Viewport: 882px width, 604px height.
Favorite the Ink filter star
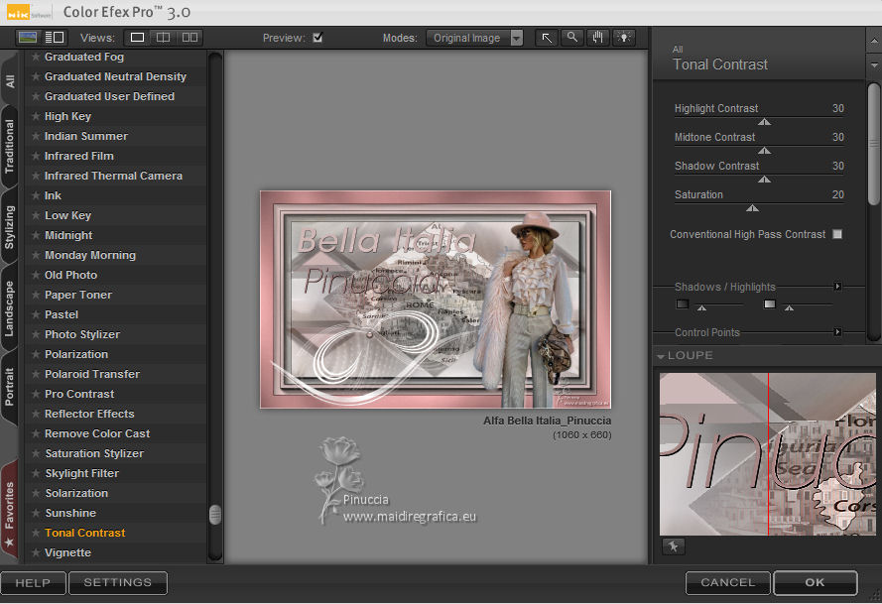coord(36,195)
